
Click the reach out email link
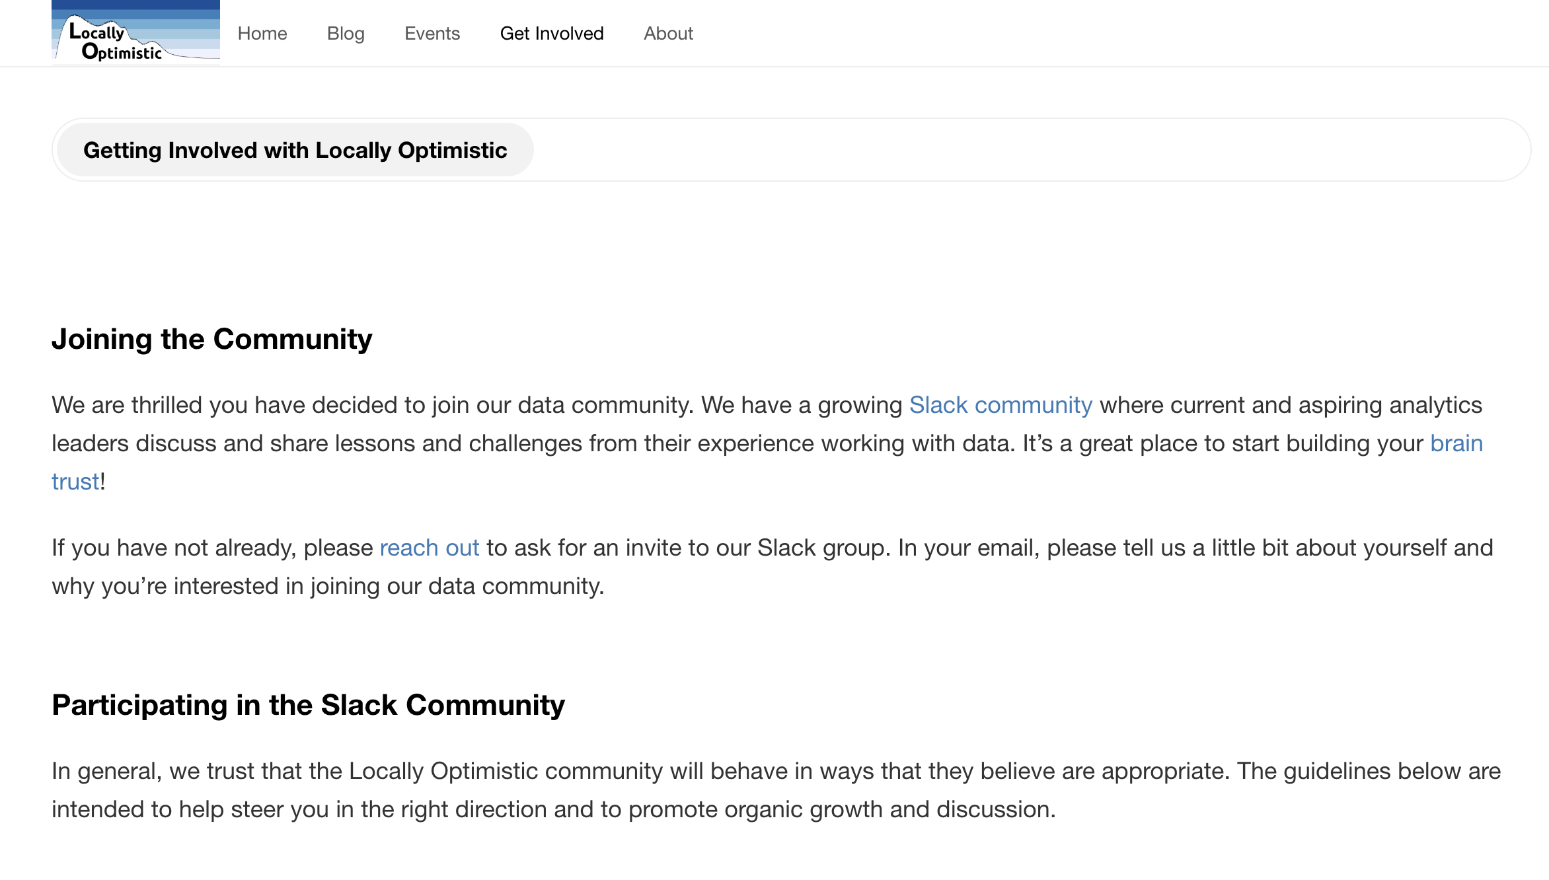point(428,547)
